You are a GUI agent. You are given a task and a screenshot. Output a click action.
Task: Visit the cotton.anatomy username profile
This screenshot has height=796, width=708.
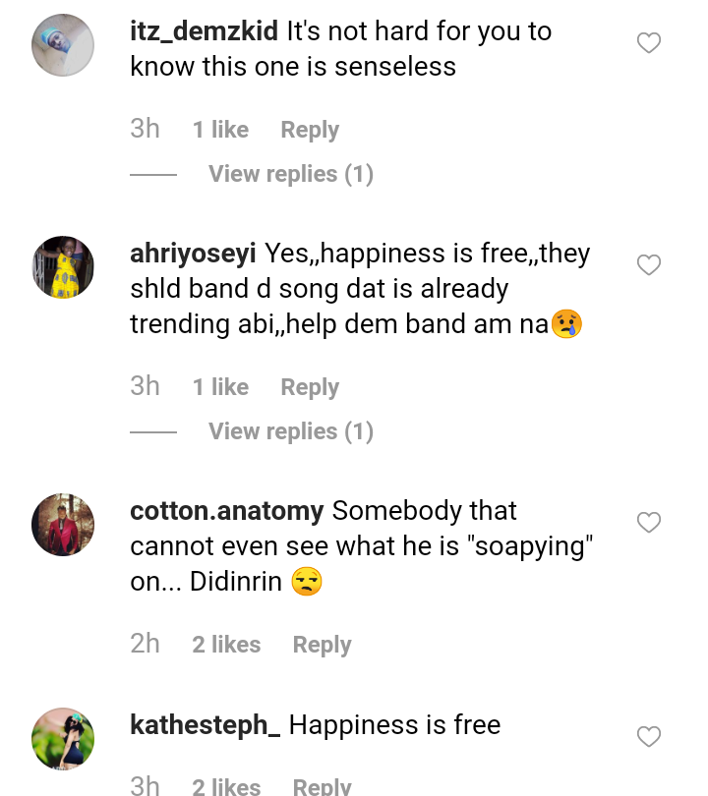(226, 511)
